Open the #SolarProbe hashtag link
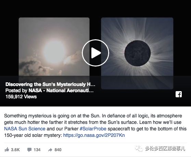The image size is (191, 157). pos(93,129)
